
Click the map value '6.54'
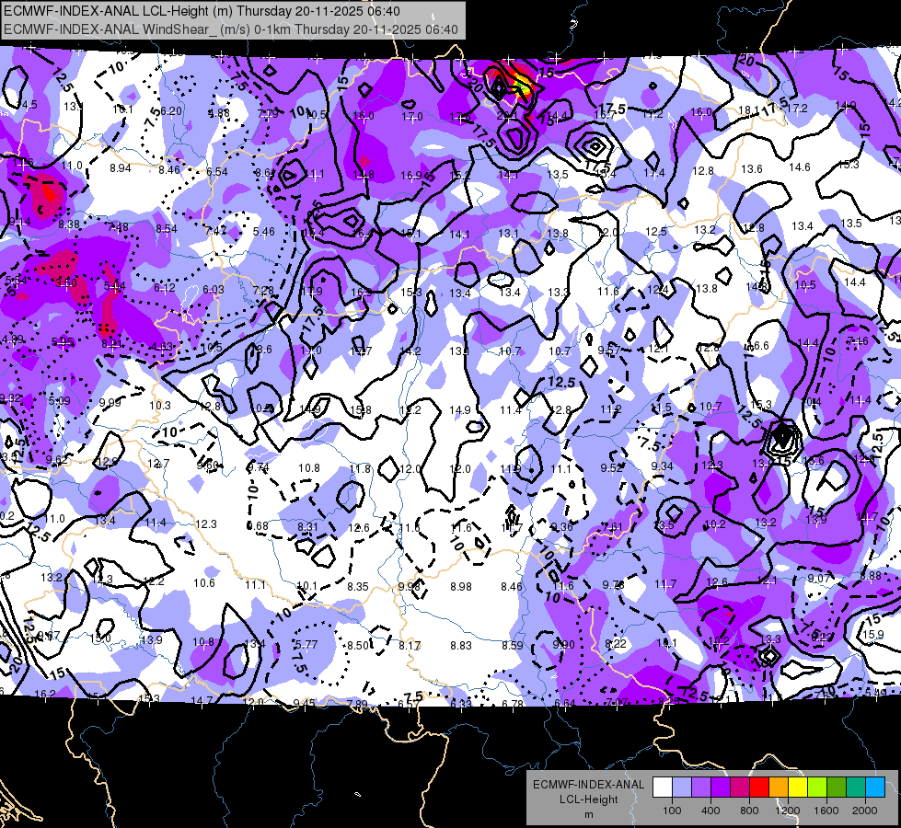217,172
